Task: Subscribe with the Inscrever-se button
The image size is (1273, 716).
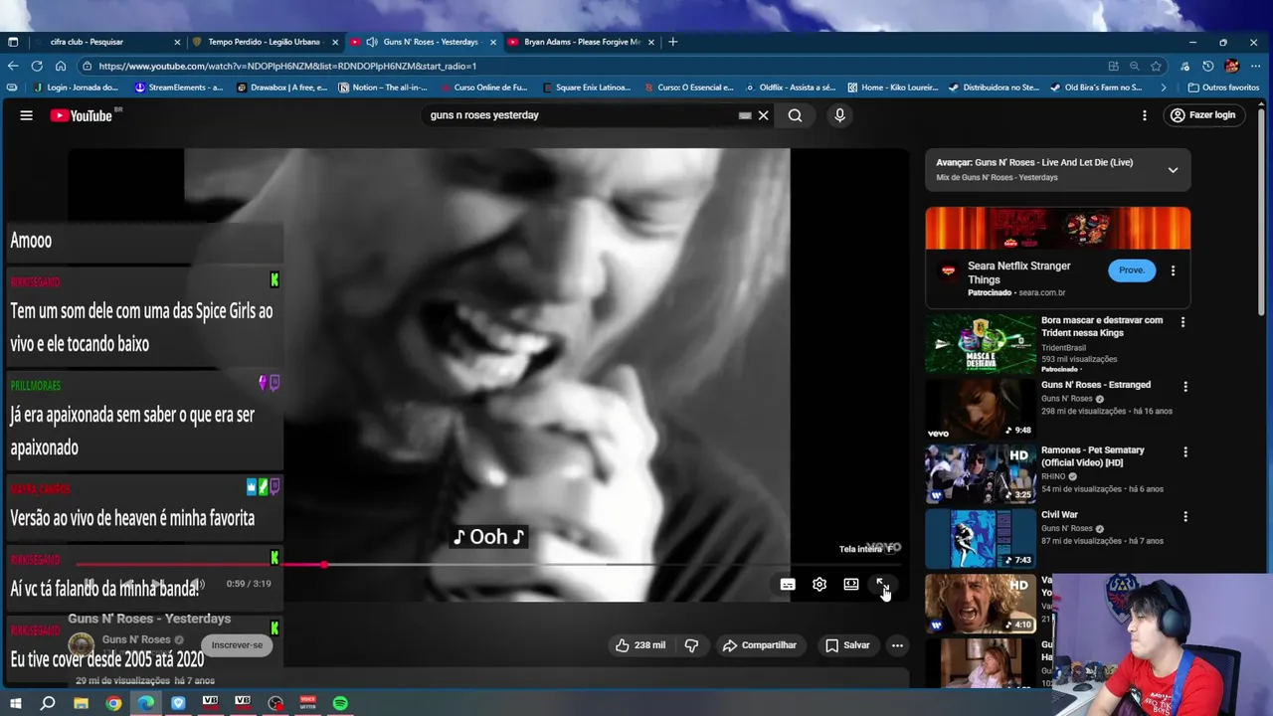Action: pyautogui.click(x=237, y=645)
